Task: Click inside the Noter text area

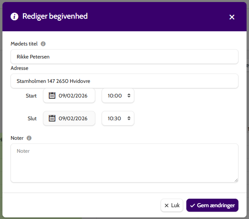Action: (x=124, y=163)
